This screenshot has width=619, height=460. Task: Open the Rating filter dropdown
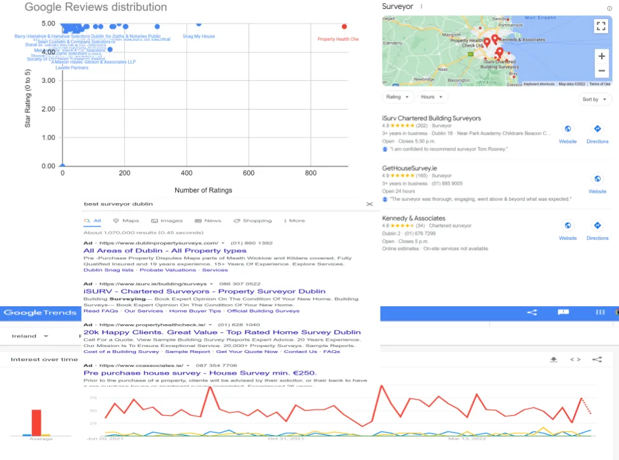pos(398,97)
